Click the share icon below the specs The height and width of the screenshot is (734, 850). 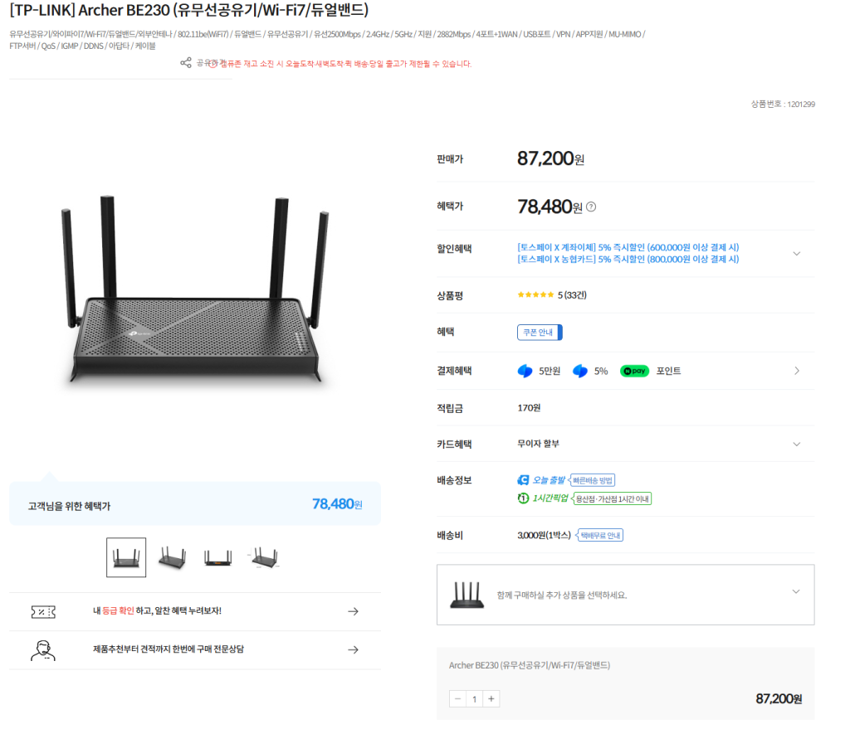coord(186,63)
